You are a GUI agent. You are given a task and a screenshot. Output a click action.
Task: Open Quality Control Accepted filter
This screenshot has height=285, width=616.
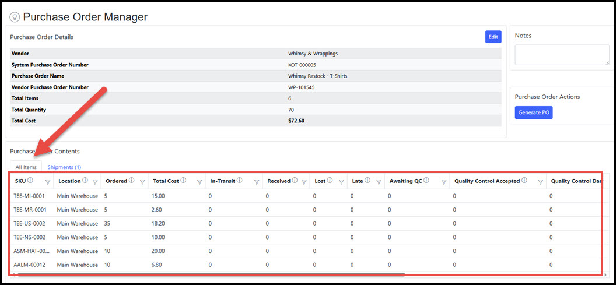(x=540, y=182)
